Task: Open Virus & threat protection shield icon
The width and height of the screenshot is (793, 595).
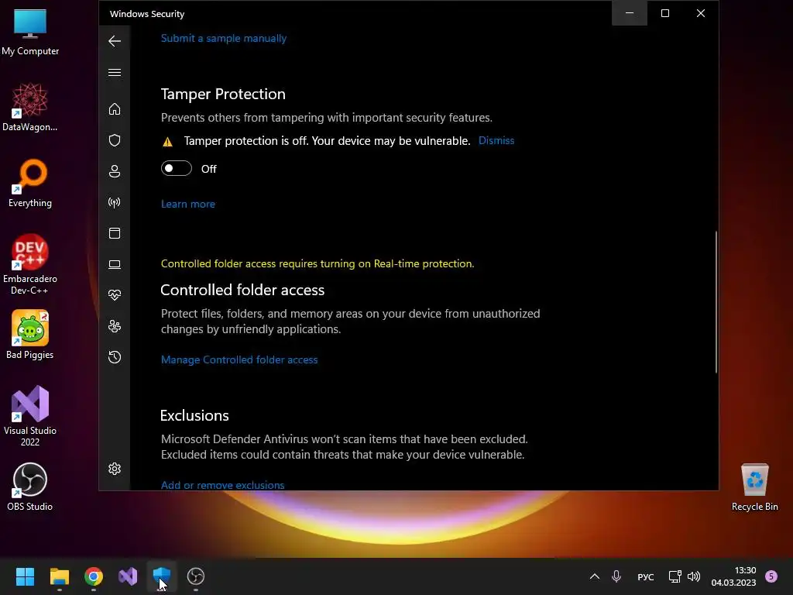Action: 115,140
